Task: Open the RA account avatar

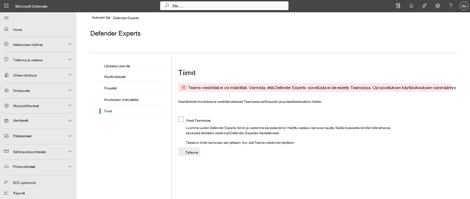Action: pyautogui.click(x=464, y=6)
